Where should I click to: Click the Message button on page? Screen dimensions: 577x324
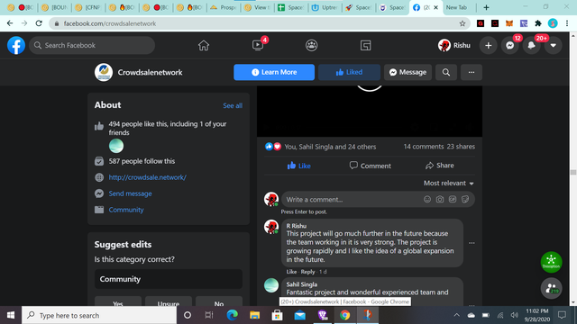pos(408,72)
